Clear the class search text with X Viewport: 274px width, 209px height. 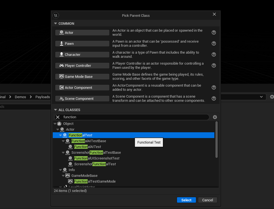(58, 117)
